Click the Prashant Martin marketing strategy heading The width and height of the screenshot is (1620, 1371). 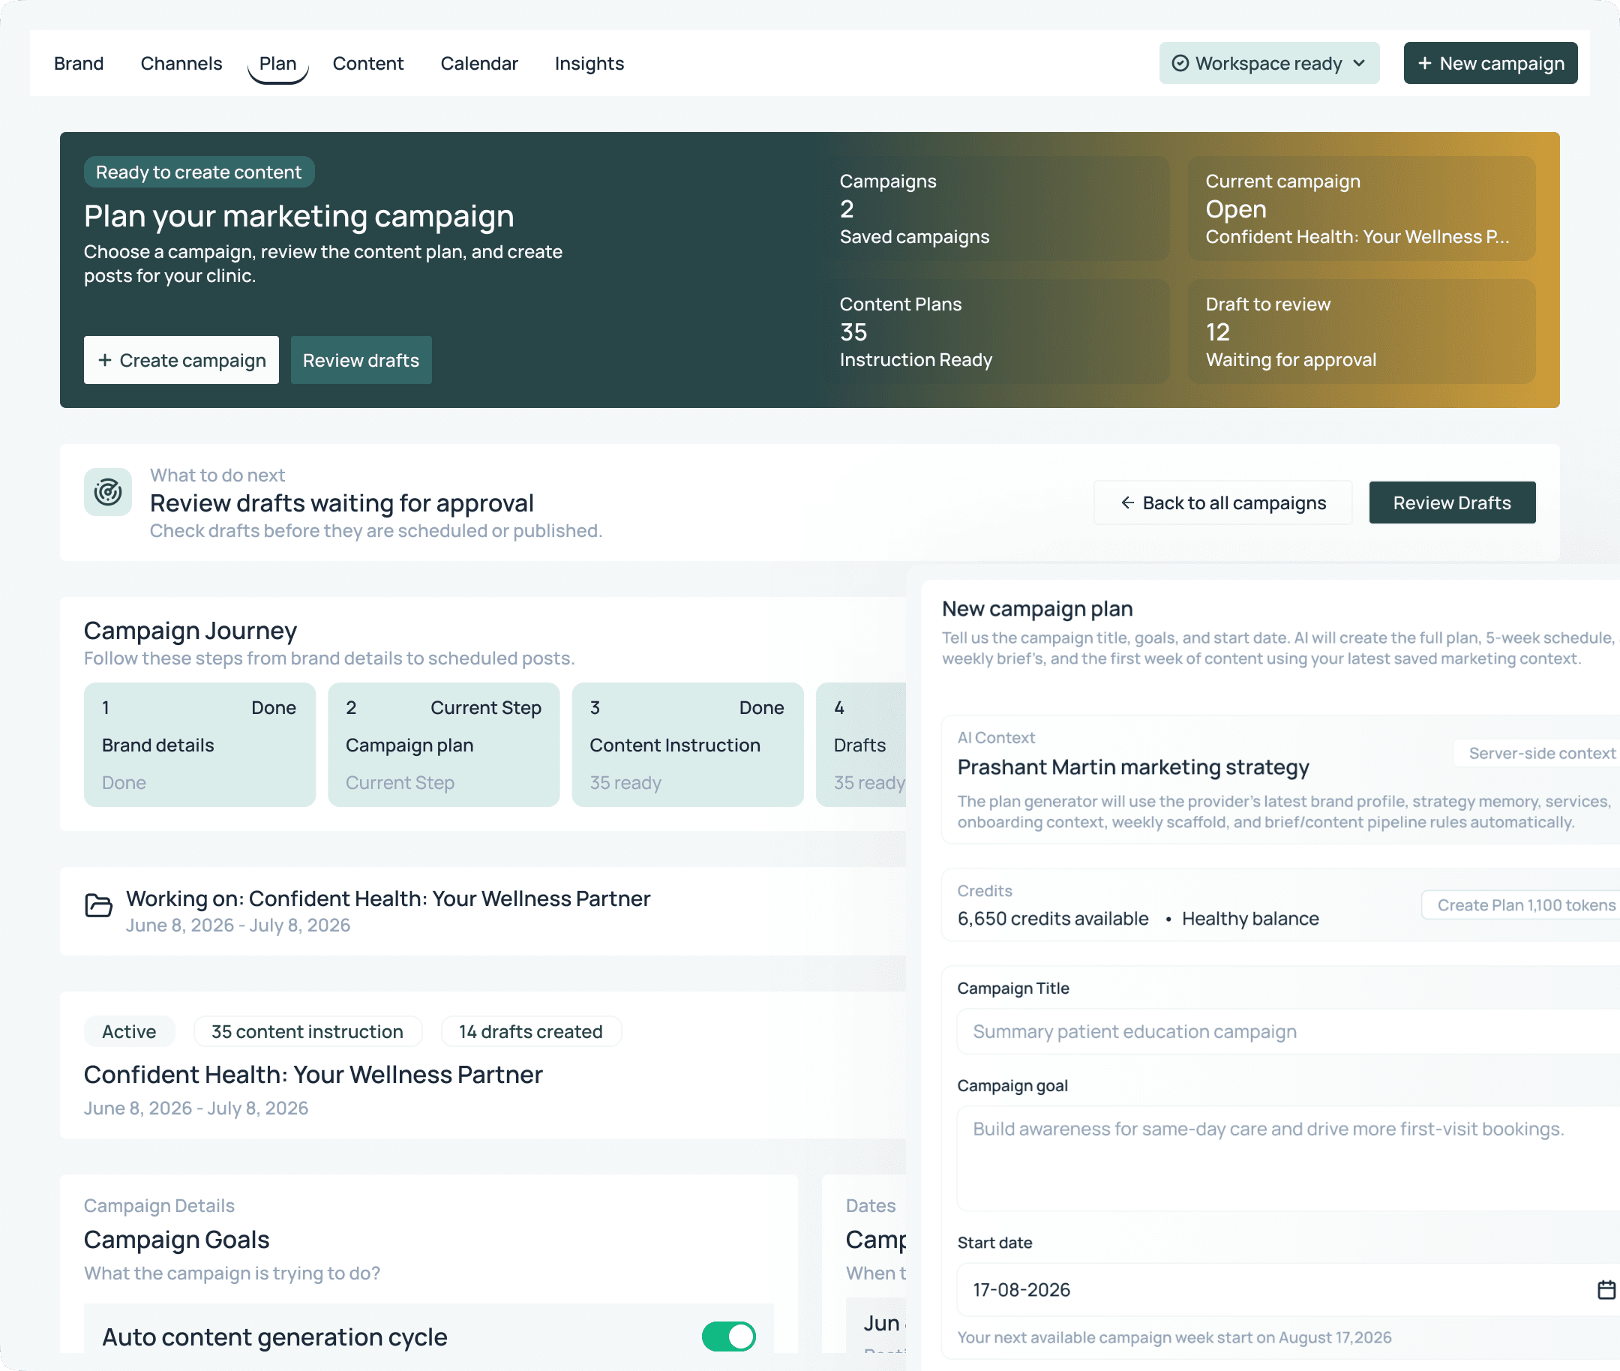click(1132, 767)
